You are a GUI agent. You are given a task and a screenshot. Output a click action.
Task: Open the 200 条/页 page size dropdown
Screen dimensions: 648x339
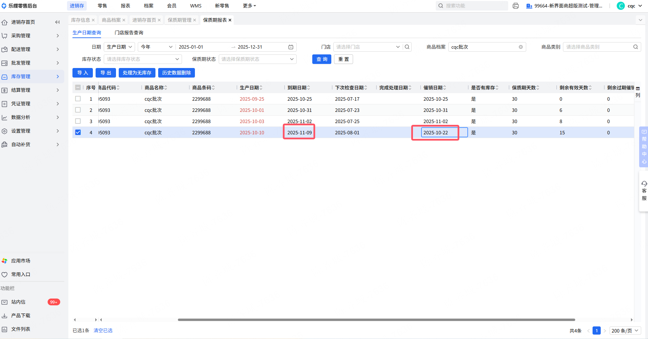click(625, 331)
